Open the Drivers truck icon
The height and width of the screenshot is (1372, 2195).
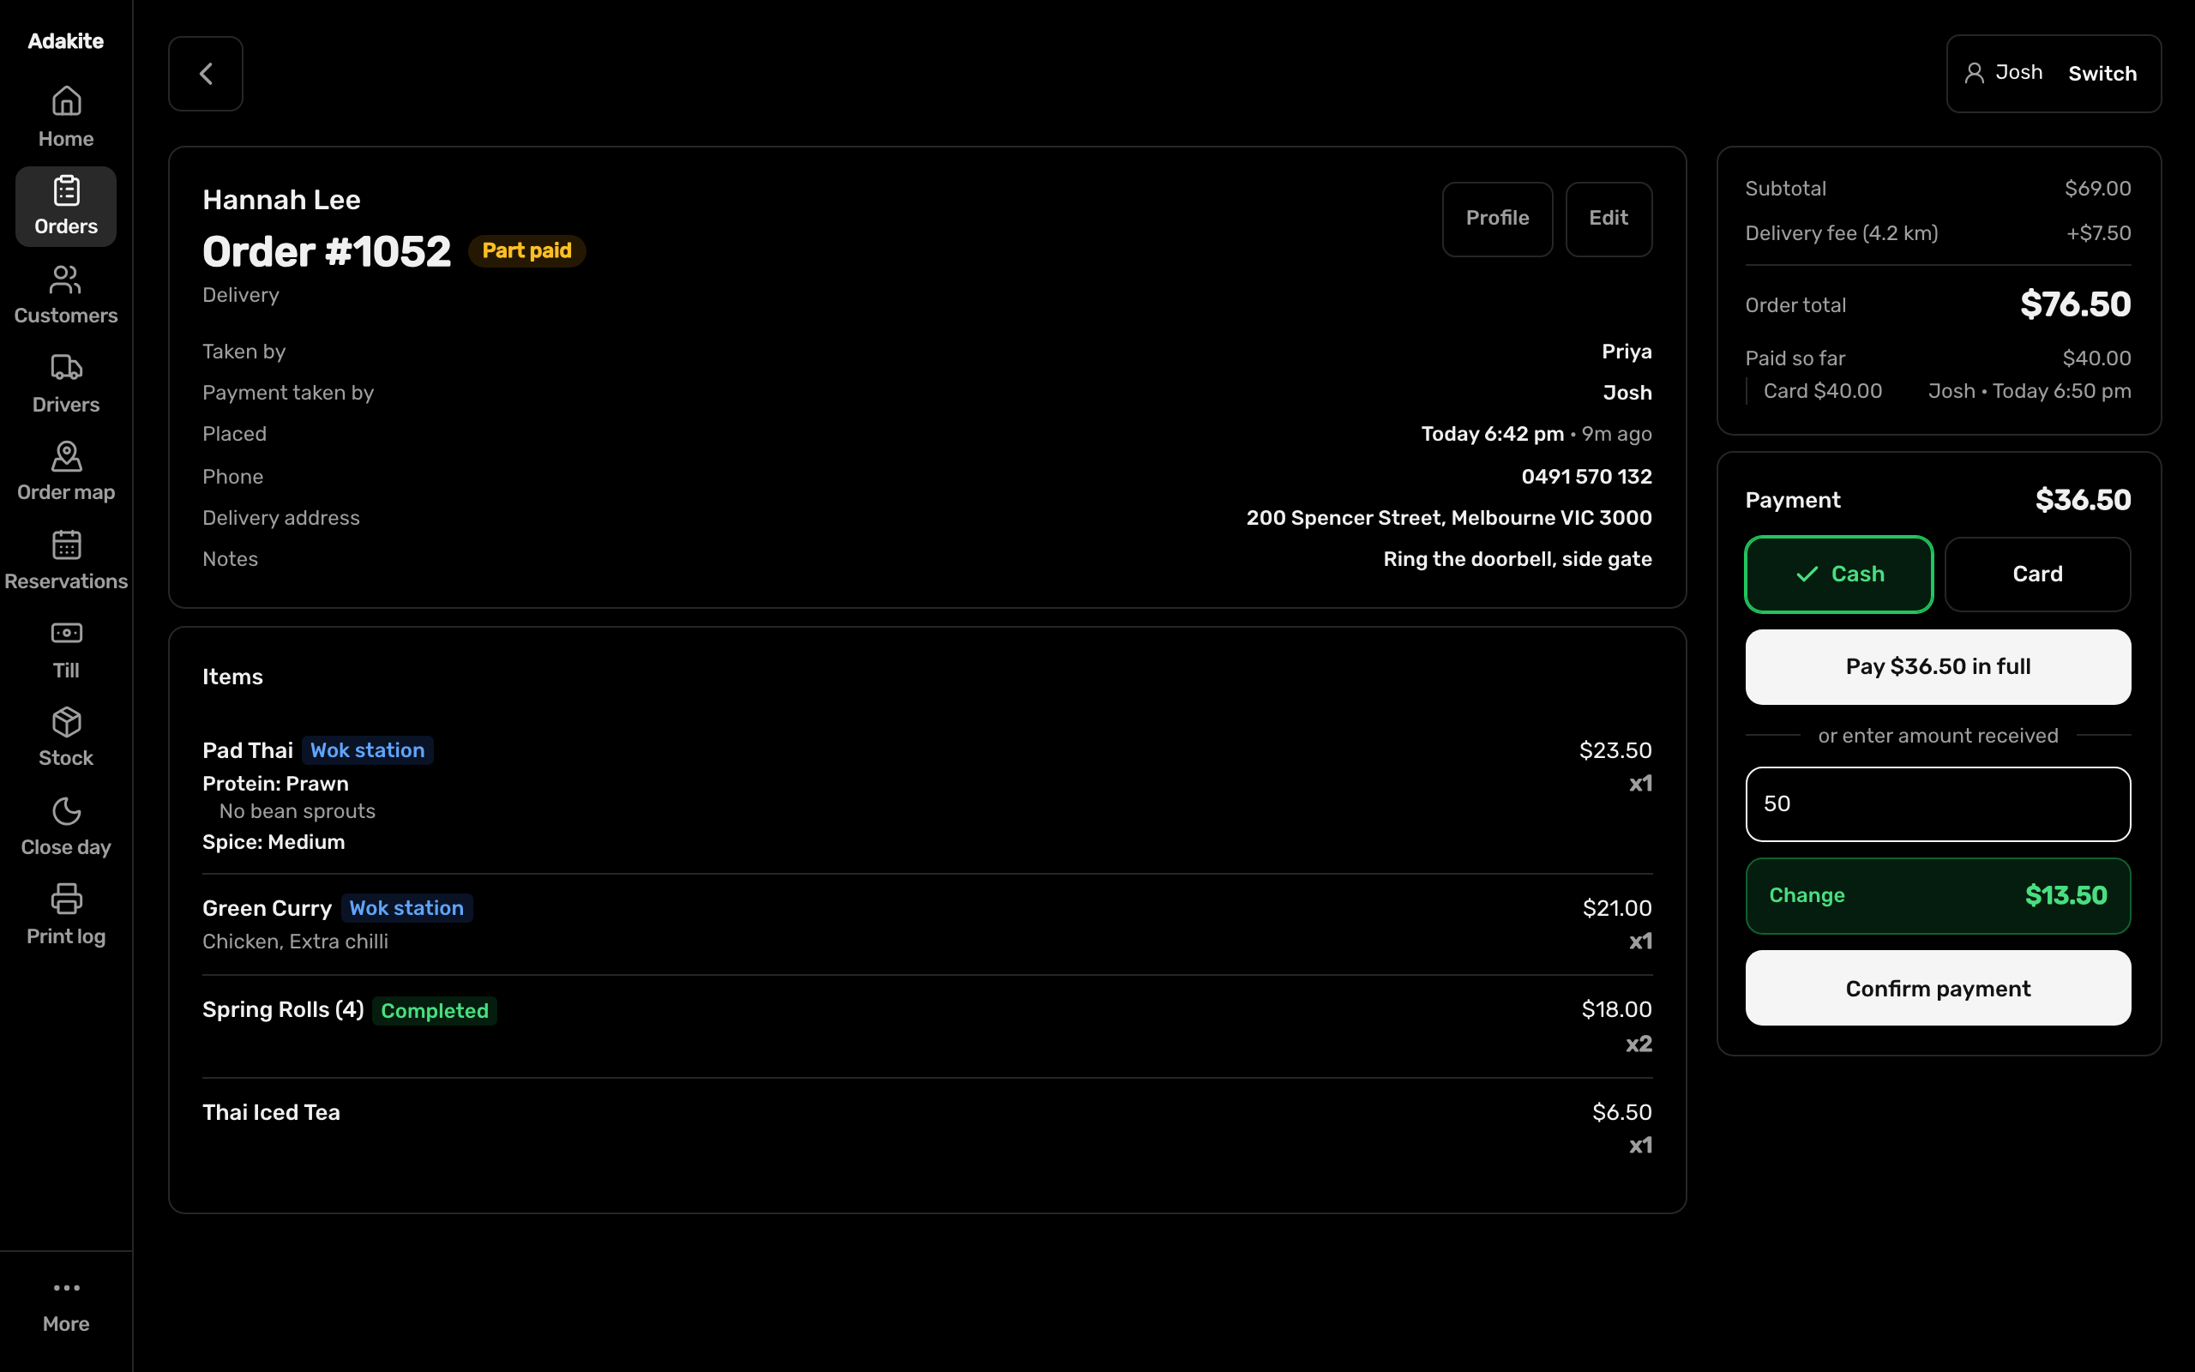point(66,369)
